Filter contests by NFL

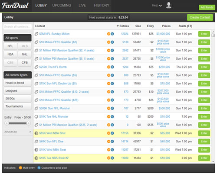[x=10, y=46]
